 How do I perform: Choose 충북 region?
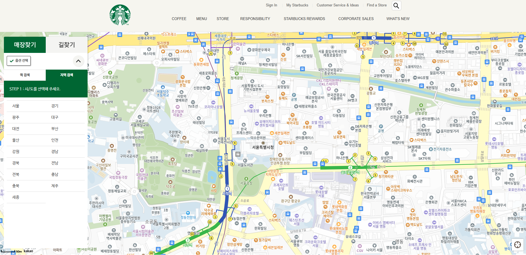pyautogui.click(x=16, y=186)
